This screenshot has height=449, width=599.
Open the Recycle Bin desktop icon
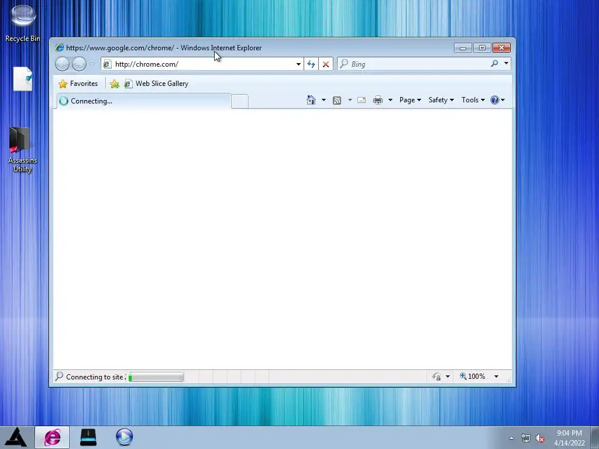23,23
